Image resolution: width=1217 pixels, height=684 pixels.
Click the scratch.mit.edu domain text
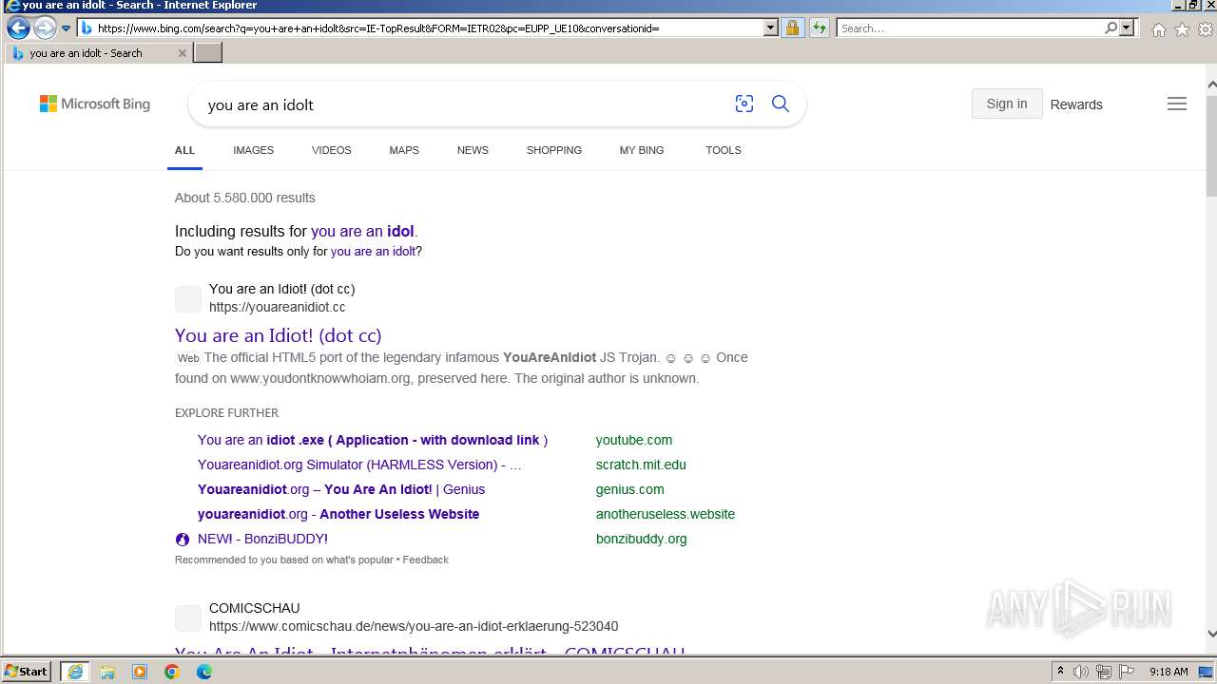point(641,465)
